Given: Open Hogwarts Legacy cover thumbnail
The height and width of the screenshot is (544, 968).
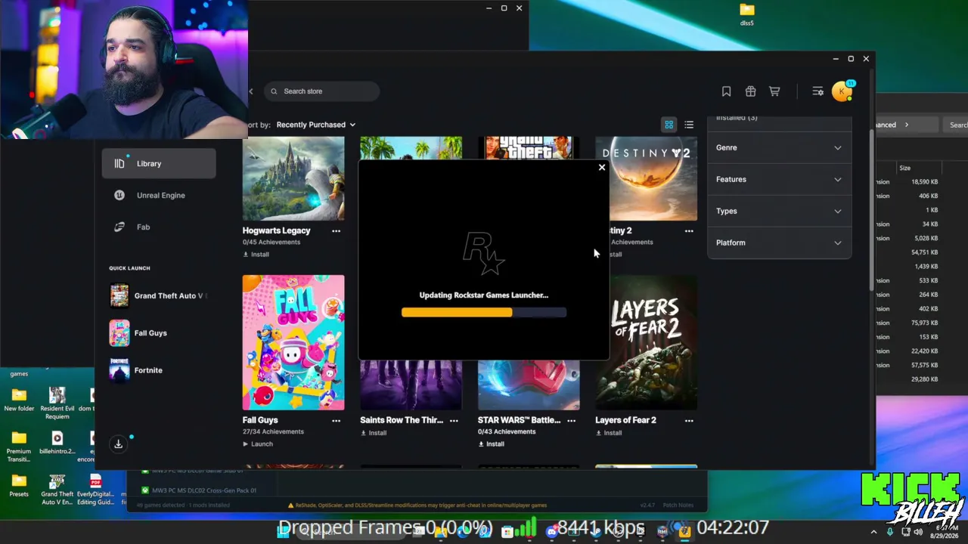Looking at the screenshot, I should 293,178.
